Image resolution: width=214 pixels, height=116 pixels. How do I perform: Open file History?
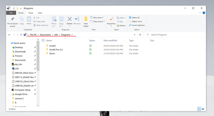pos(121,26)
